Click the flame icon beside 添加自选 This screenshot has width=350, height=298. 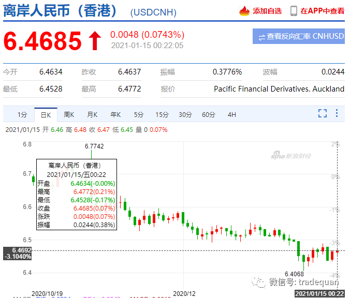[244, 11]
